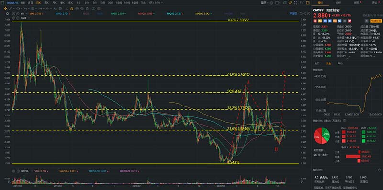Collapse quote details with chevron arrow
Viewport: 383px width, 190px height.
pyautogui.click(x=348, y=59)
